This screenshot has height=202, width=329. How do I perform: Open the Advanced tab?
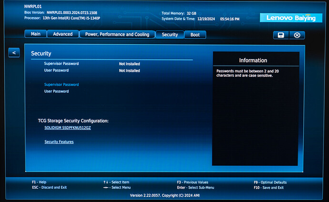pos(63,34)
